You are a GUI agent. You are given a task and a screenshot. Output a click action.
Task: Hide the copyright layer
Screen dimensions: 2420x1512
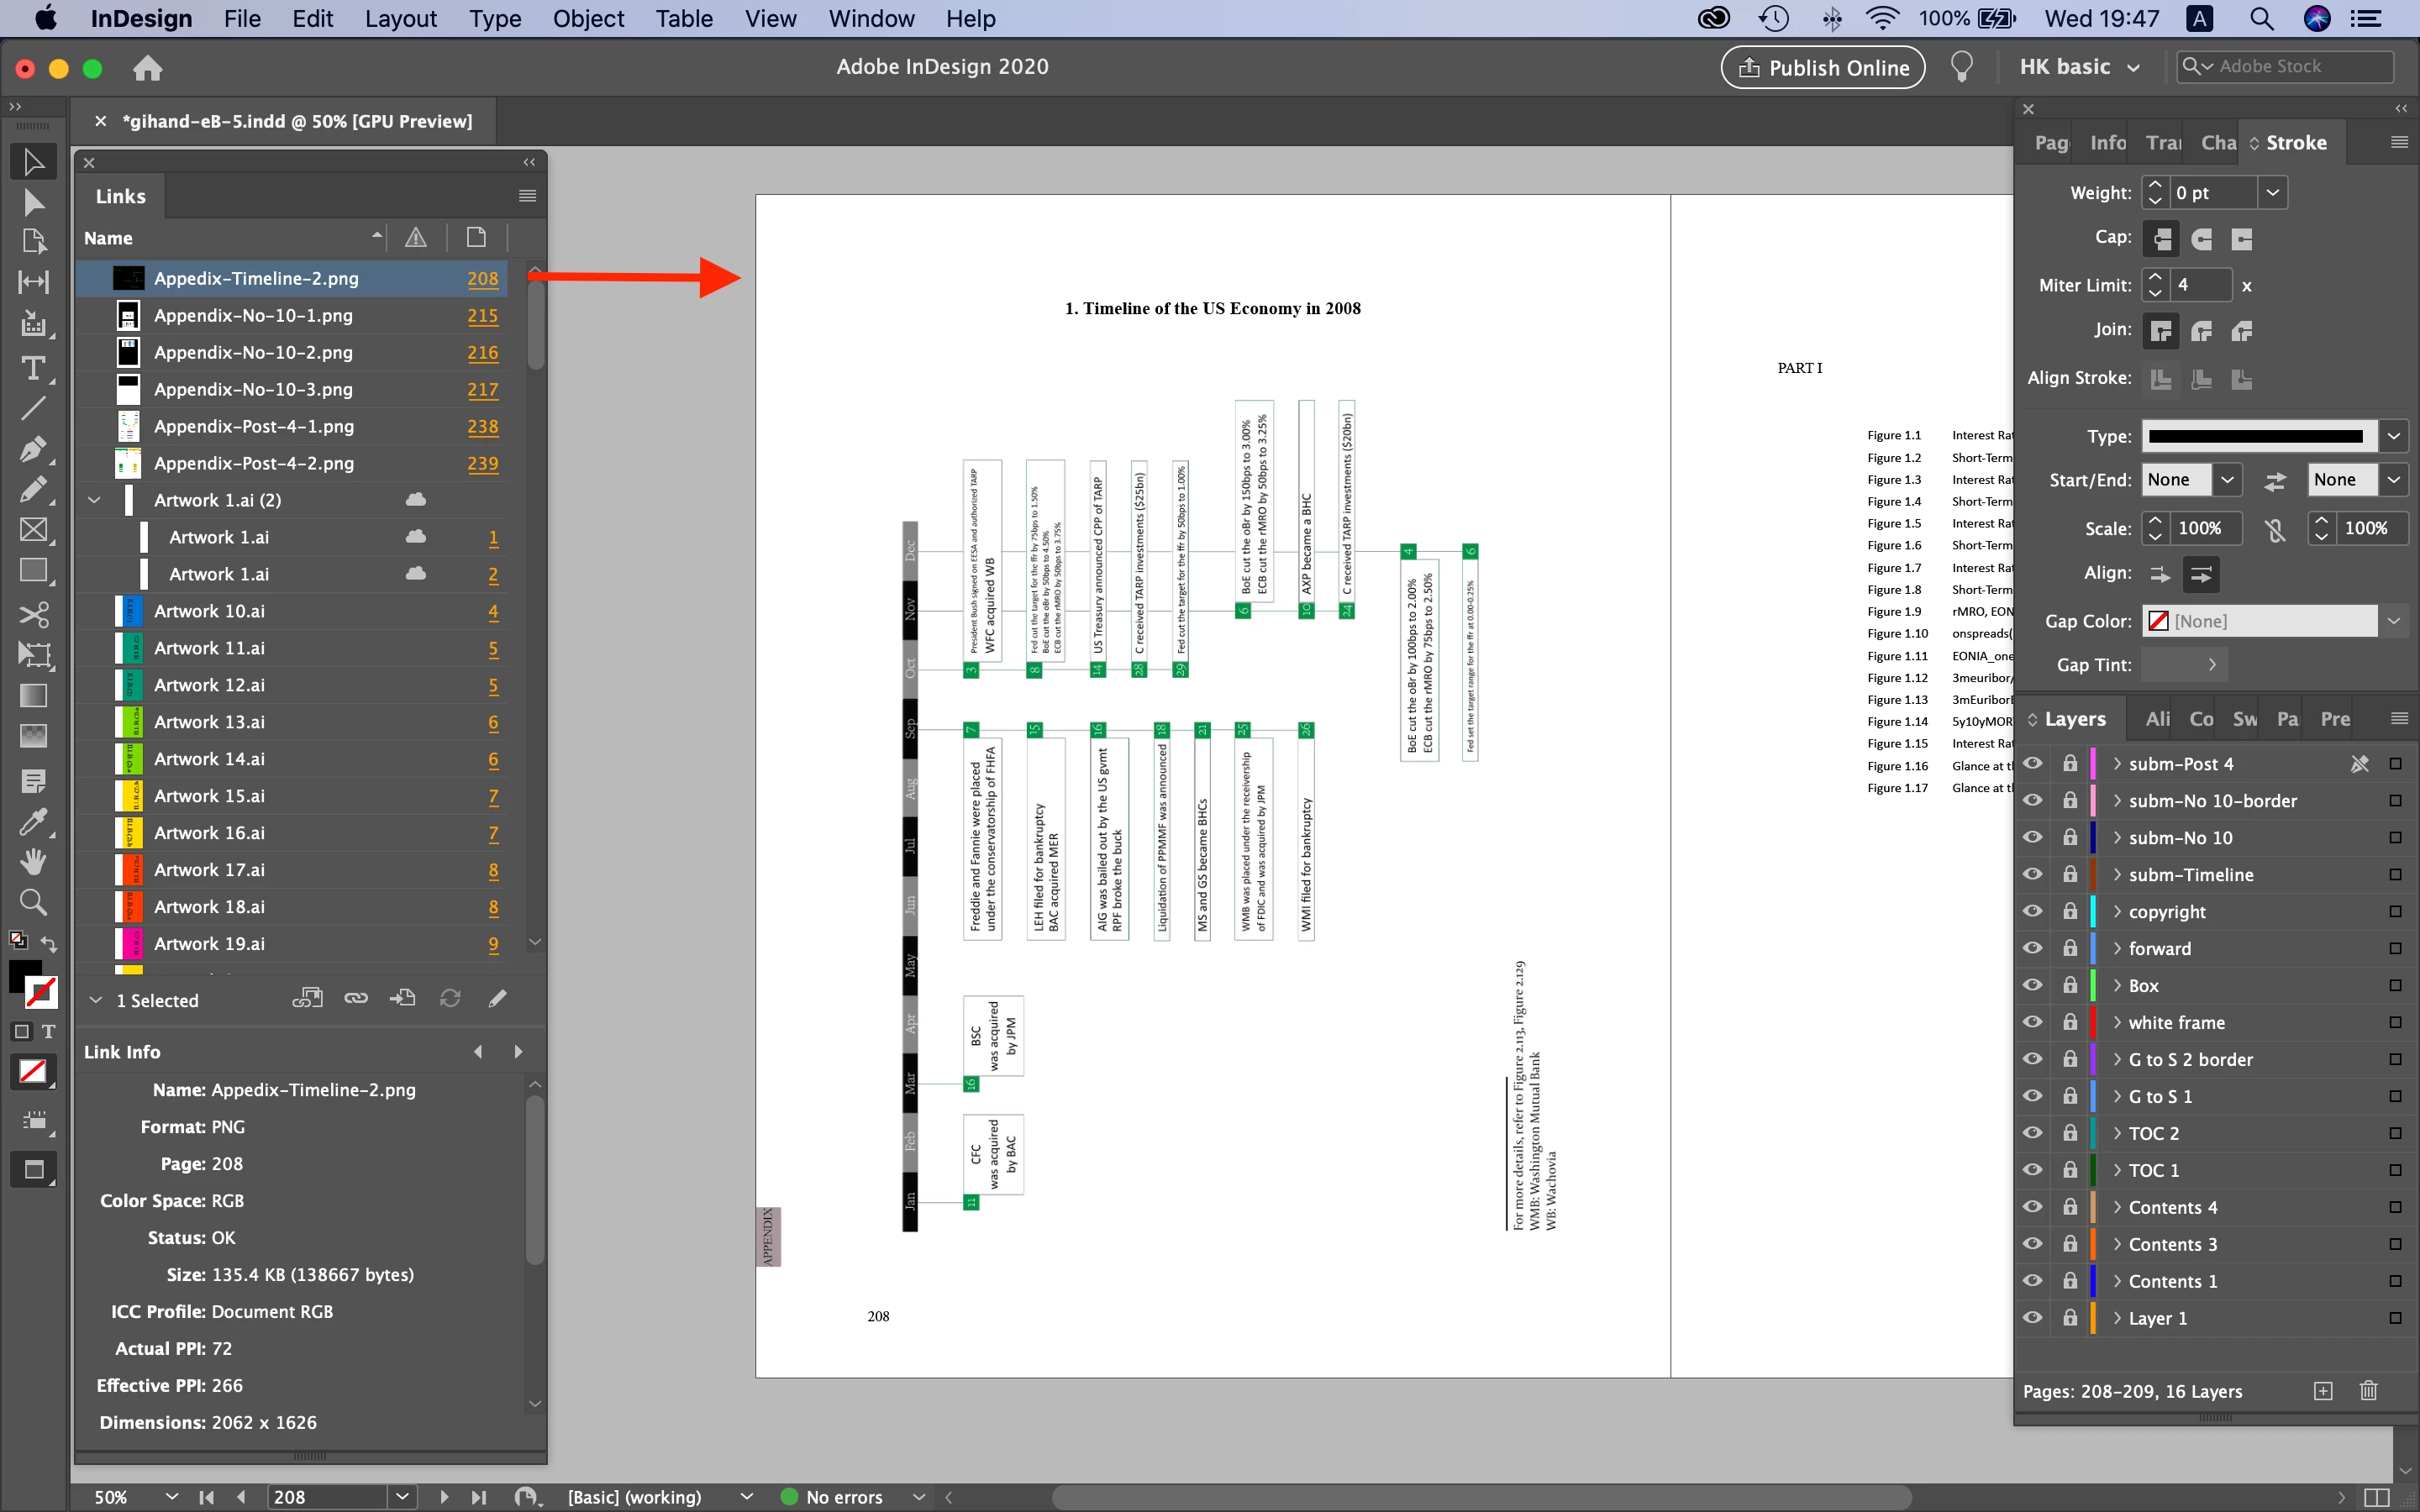tap(2032, 911)
